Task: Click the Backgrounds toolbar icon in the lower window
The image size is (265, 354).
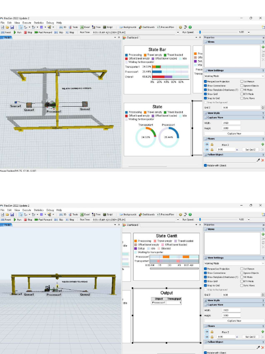Action: click(x=128, y=214)
